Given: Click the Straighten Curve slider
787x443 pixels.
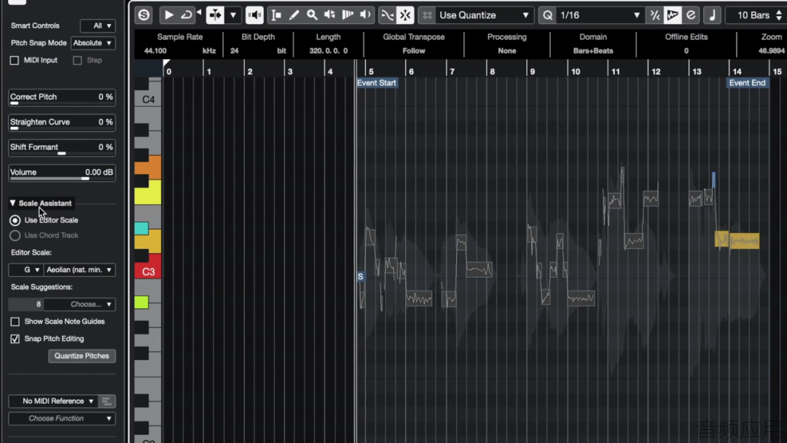Looking at the screenshot, I should [62, 122].
